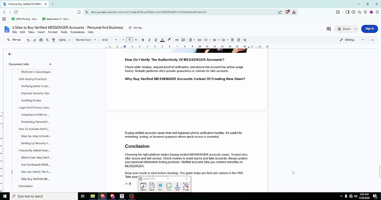Decrease the paragraph indent
381x200 pixels.
[232, 40]
